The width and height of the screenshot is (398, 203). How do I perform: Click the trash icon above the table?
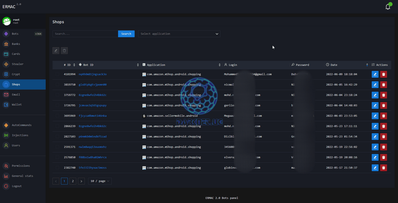65,51
